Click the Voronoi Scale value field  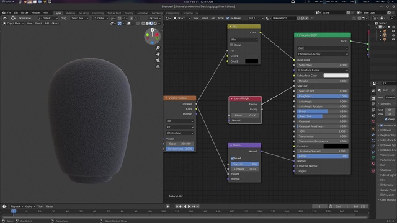pos(180,144)
